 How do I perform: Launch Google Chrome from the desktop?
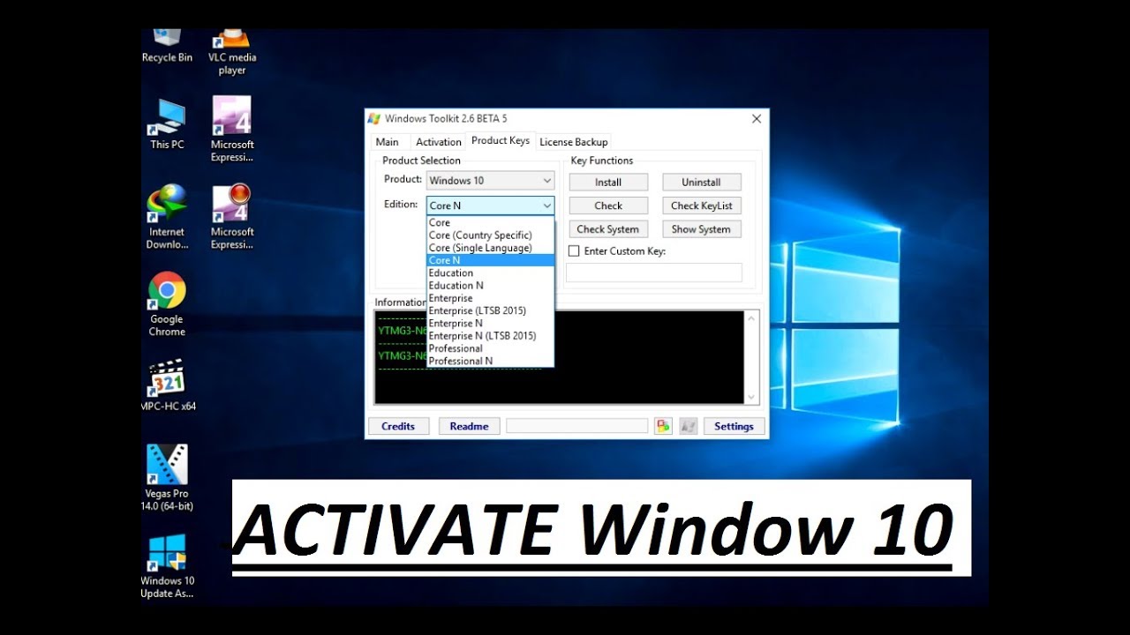click(167, 304)
